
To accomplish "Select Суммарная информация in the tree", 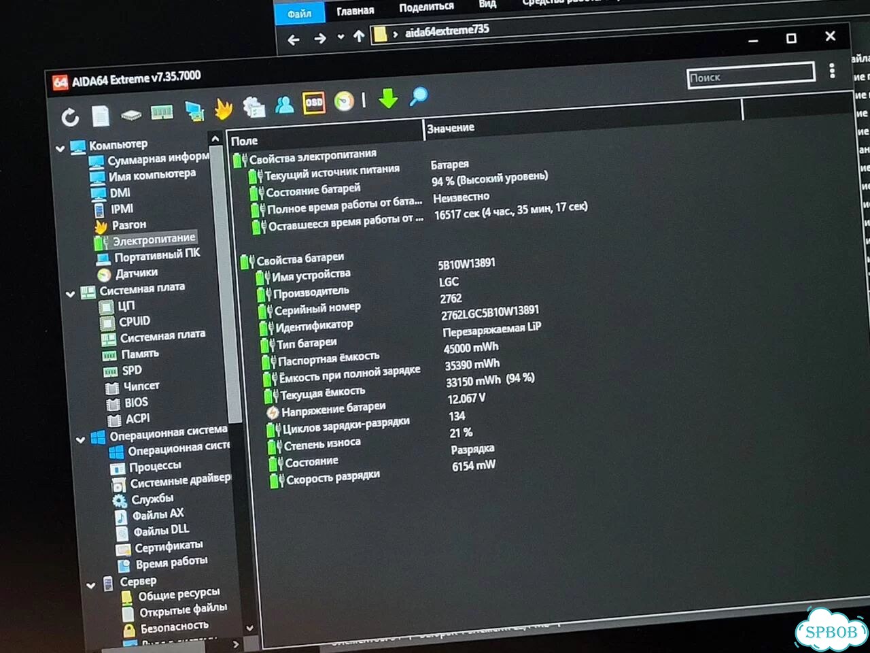I will (149, 159).
